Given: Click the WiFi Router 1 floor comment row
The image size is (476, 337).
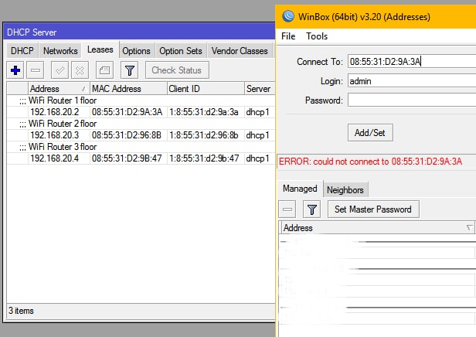Looking at the screenshot, I should tap(141, 100).
